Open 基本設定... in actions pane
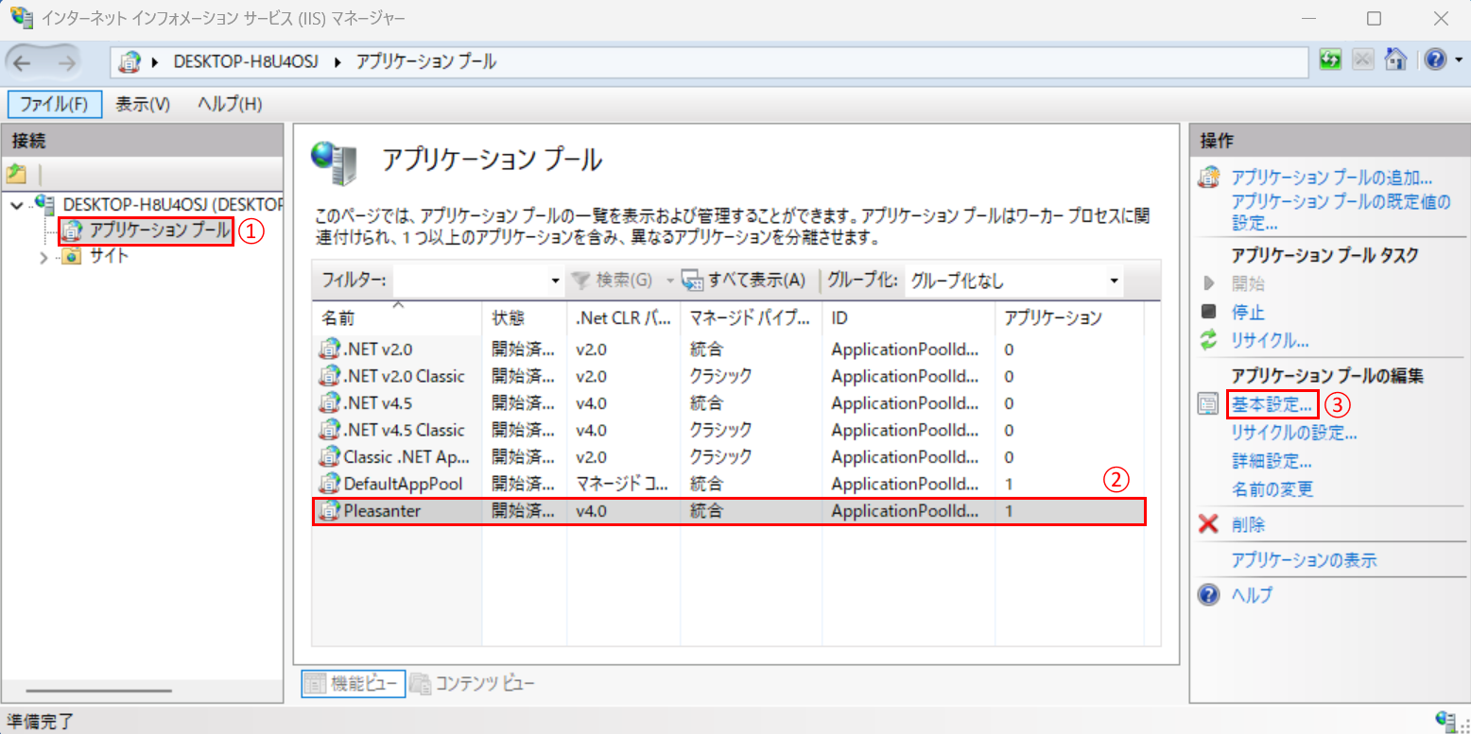 tap(1272, 404)
